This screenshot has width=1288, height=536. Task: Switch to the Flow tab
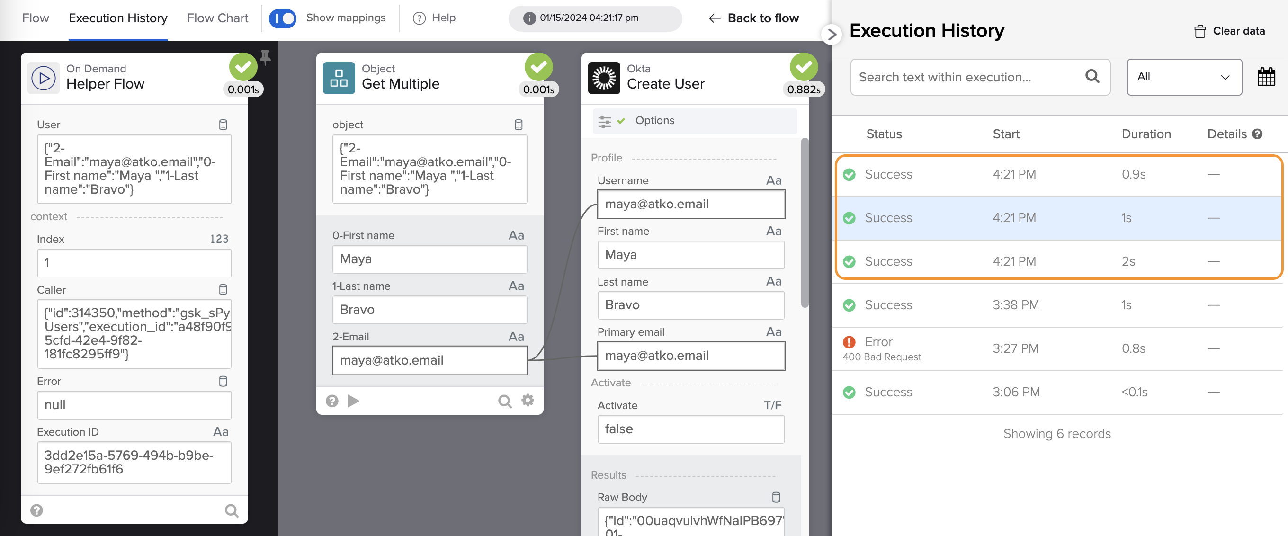click(x=36, y=18)
